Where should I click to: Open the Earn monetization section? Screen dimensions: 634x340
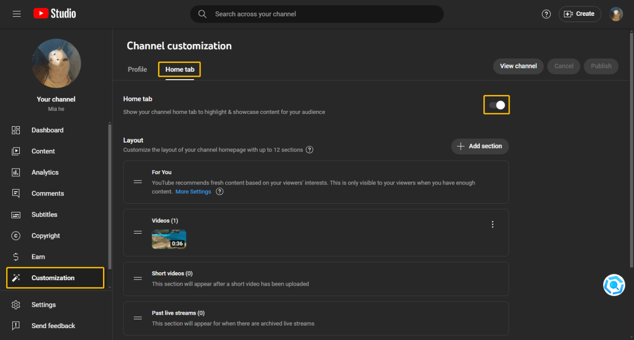pos(37,256)
